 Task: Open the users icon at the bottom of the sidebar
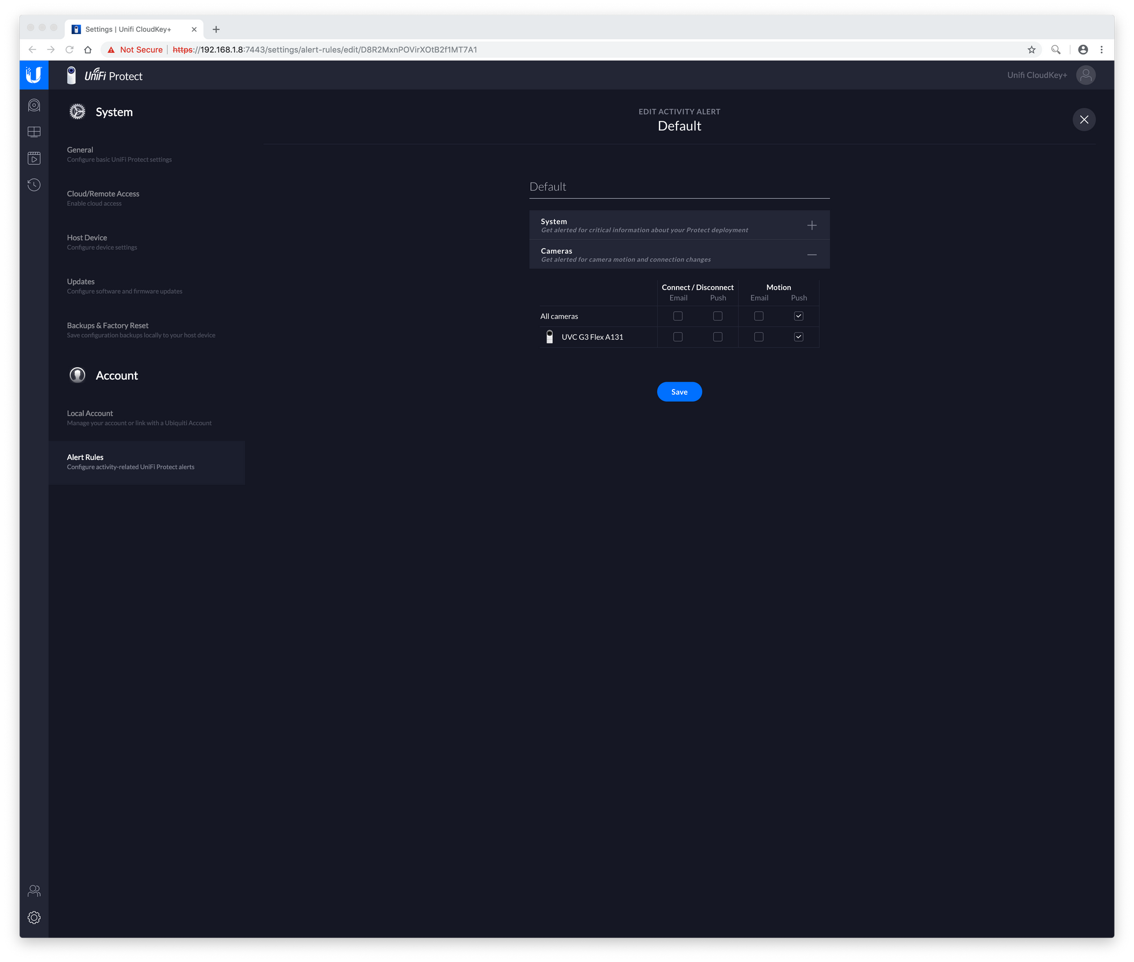(34, 891)
